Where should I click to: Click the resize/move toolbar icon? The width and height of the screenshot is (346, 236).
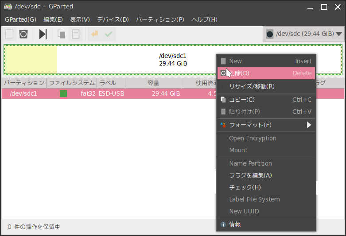point(43,34)
